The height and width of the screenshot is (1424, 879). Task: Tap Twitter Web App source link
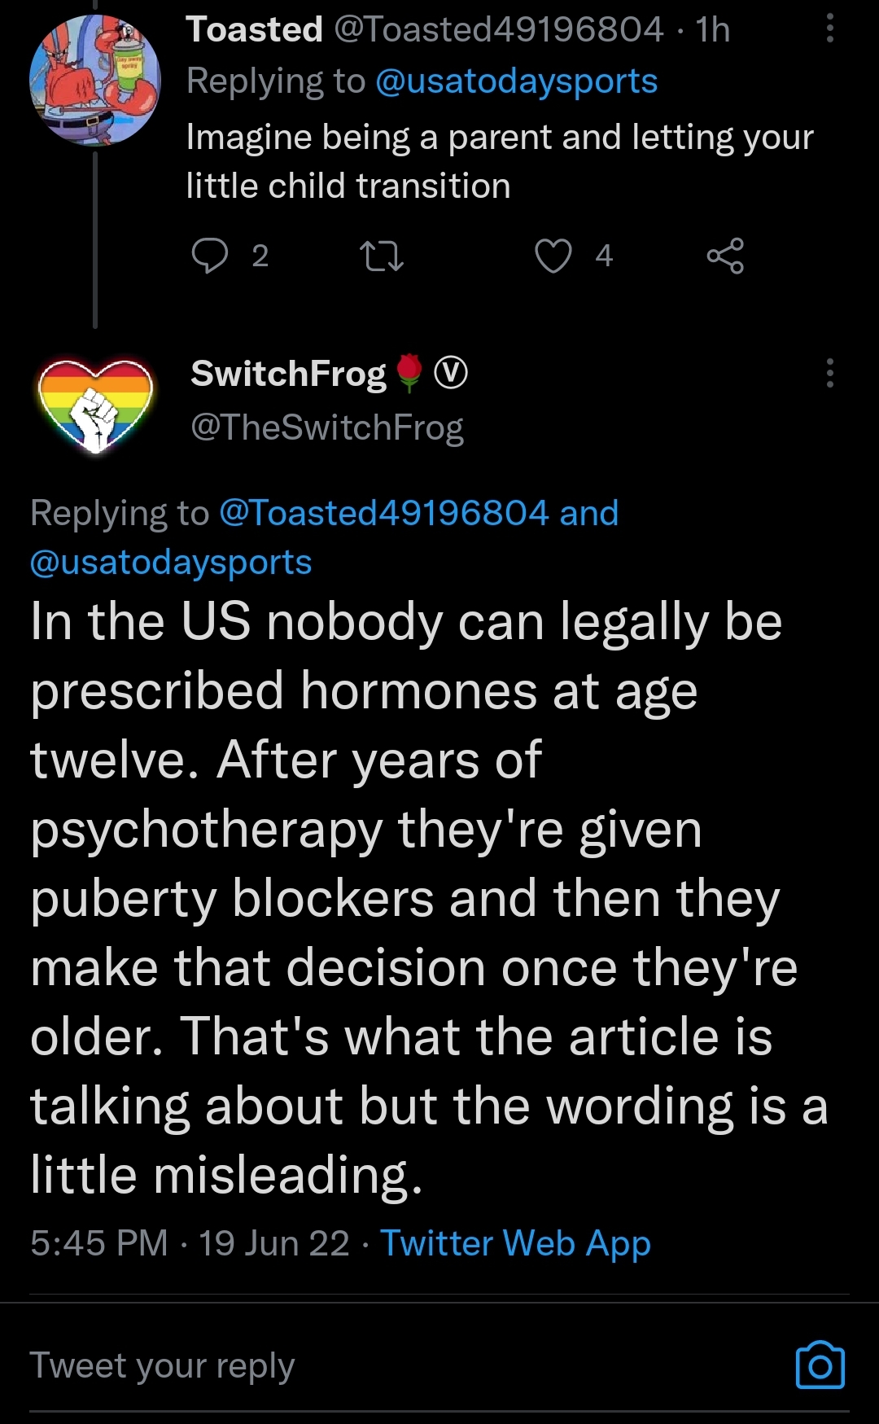coord(515,1243)
